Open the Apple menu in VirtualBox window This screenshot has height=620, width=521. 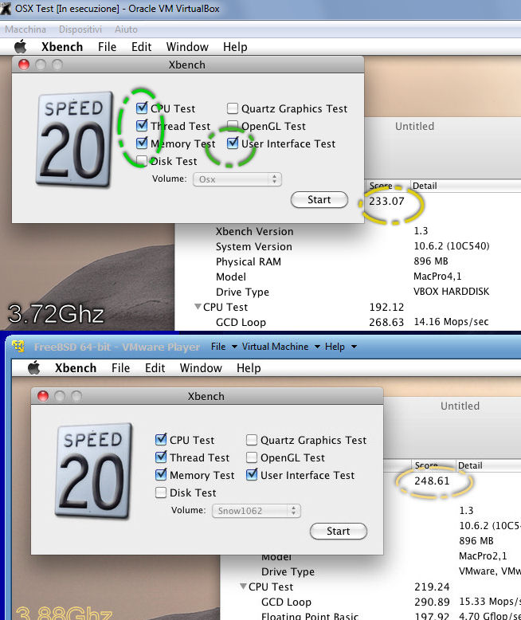click(21, 47)
